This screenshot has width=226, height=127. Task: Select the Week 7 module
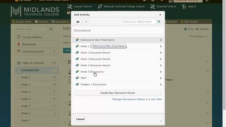click(x=37, y=121)
